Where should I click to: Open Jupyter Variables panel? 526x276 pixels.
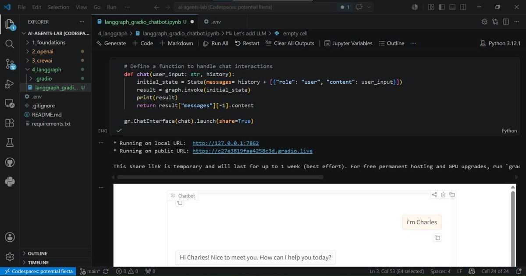348,43
